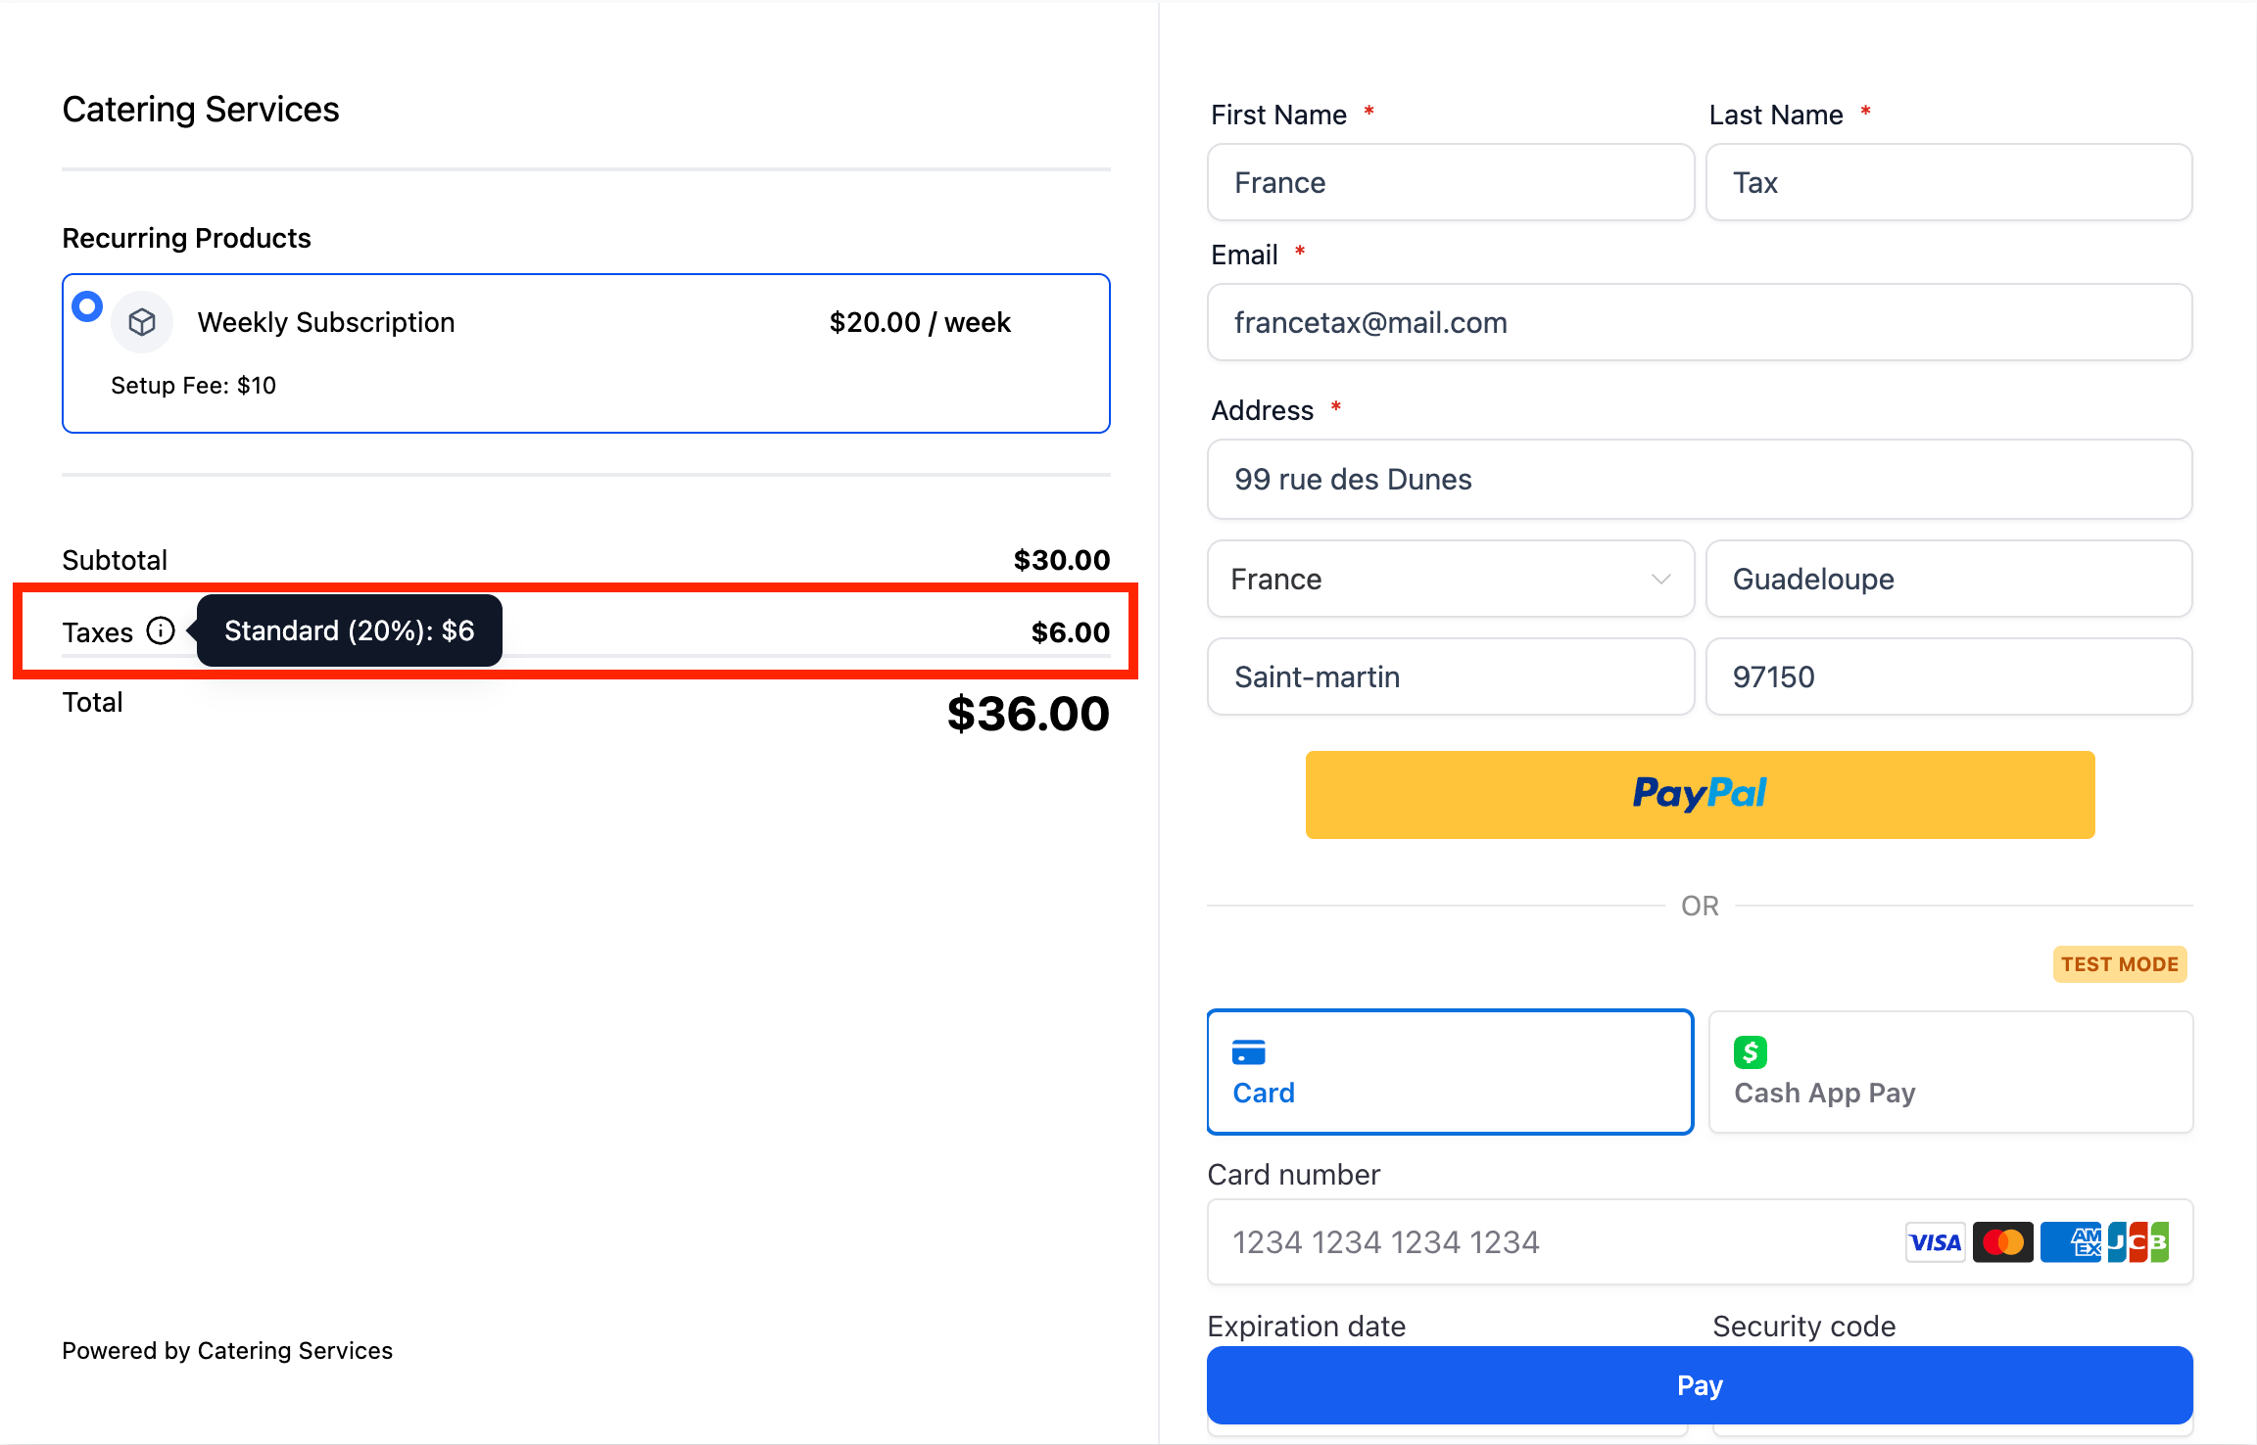Edit the 97150 postal code field
2257x1445 pixels.
(1948, 676)
